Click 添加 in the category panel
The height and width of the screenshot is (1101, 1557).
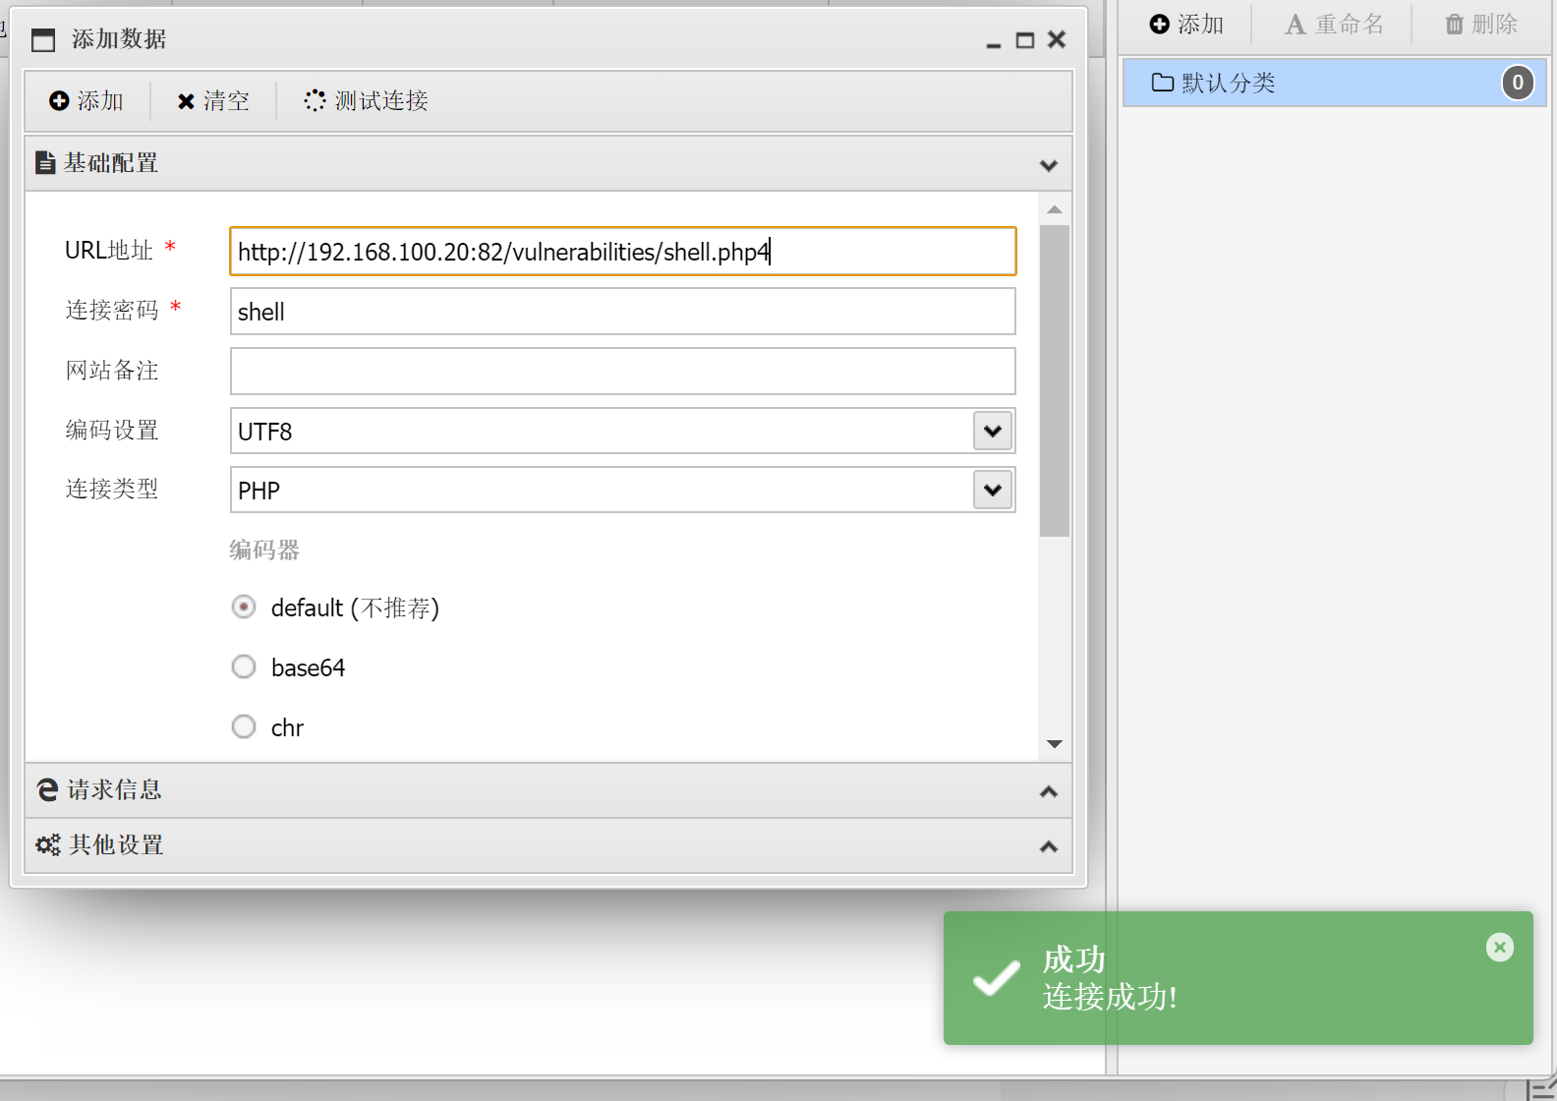[1186, 24]
